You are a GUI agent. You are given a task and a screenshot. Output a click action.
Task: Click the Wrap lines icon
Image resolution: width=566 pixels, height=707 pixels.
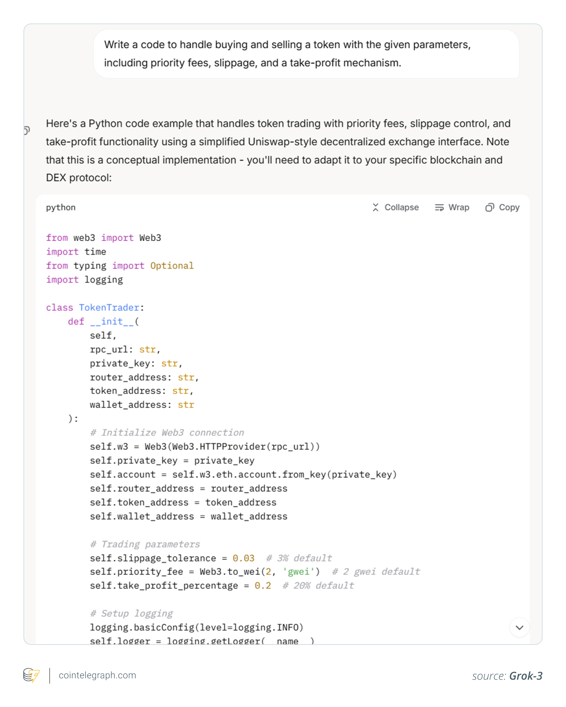coord(440,207)
